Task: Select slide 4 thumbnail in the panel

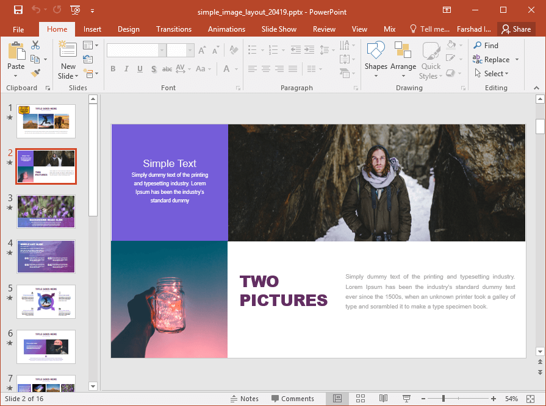Action: [x=46, y=257]
